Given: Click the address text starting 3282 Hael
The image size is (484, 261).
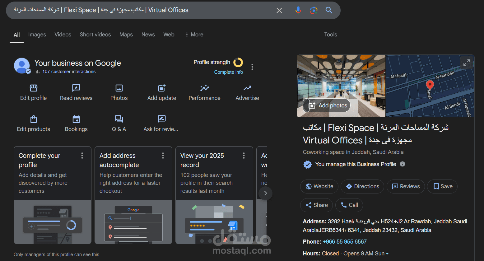Looking at the screenshot, I should tap(385, 226).
